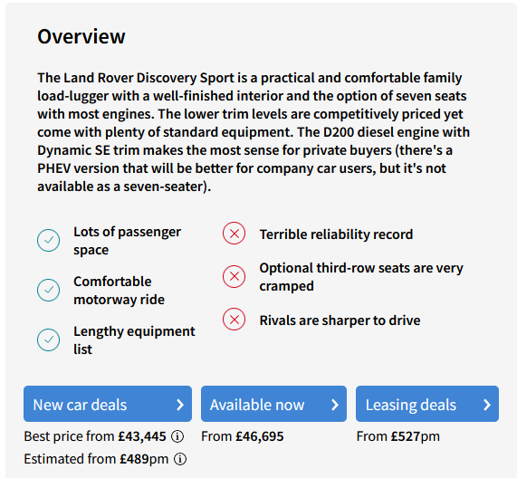Click checkmark icon for Lengthy equipment list
The width and height of the screenshot is (517, 478).
point(49,339)
